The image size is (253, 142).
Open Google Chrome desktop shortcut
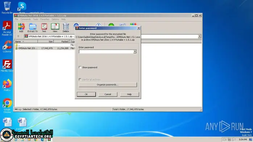[x=7, y=105]
